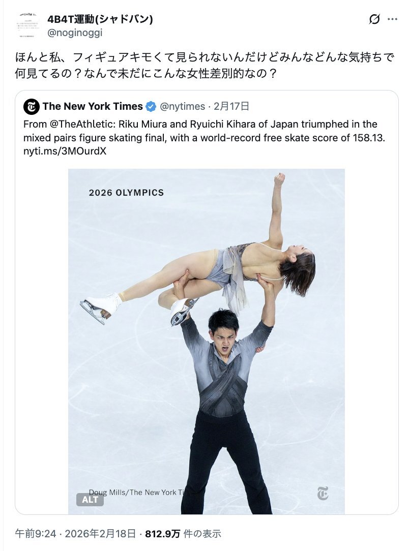Click the 812.9万 件の表示 view count
The width and height of the screenshot is (408, 551).
183,534
